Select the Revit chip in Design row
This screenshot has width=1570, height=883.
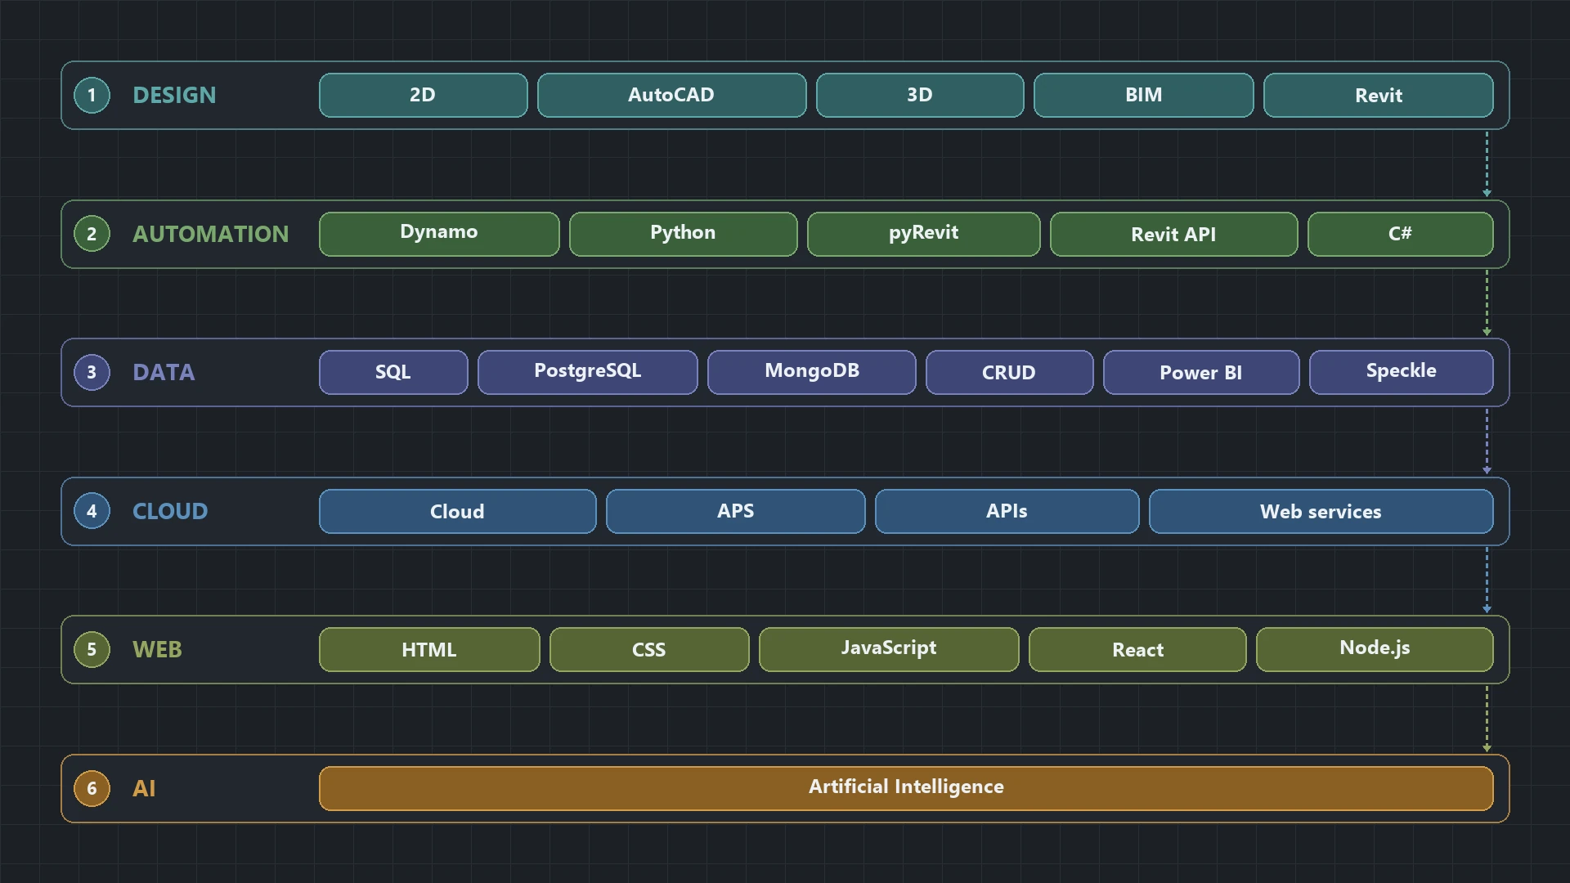pyautogui.click(x=1379, y=95)
